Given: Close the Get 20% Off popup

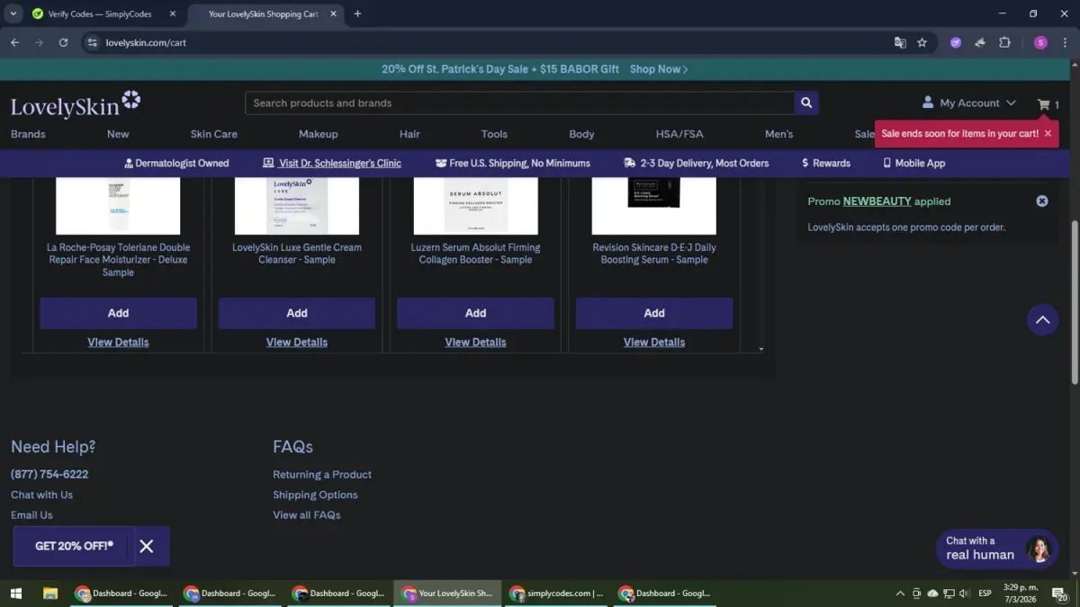Looking at the screenshot, I should click(x=147, y=546).
